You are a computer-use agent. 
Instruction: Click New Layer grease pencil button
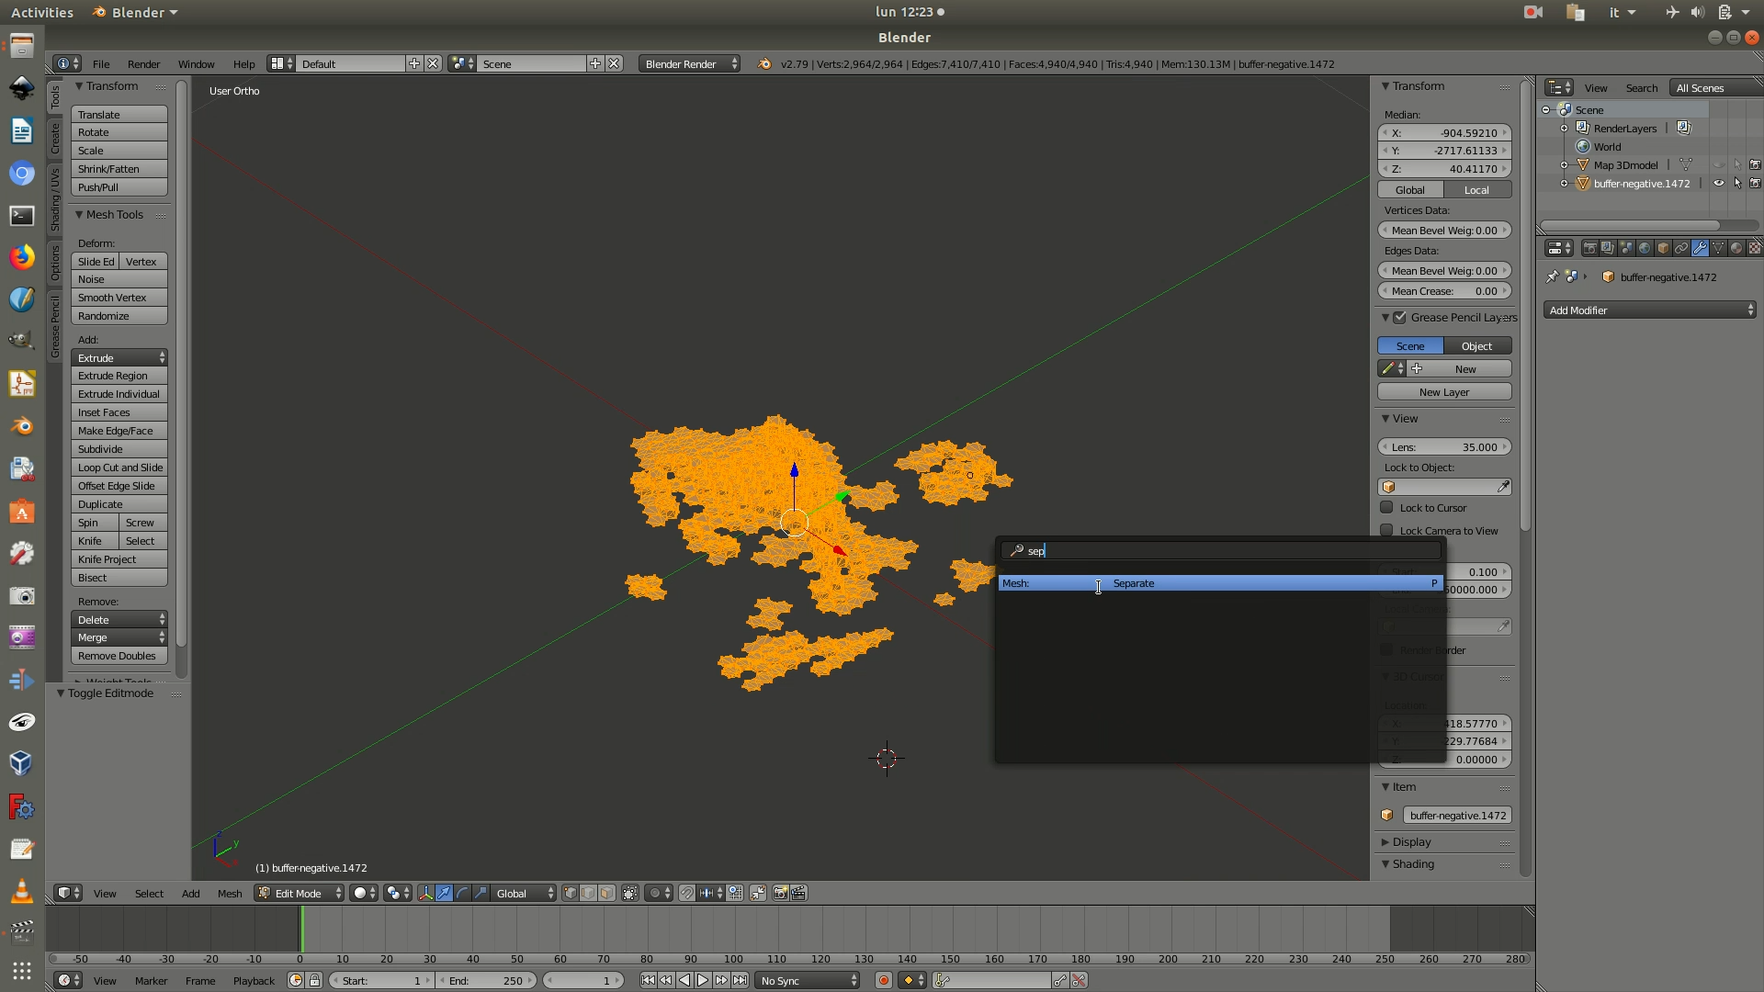(x=1444, y=392)
